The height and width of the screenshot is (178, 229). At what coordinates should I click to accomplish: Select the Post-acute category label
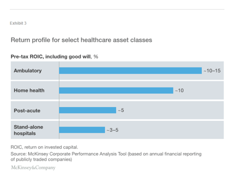pyautogui.click(x=27, y=110)
